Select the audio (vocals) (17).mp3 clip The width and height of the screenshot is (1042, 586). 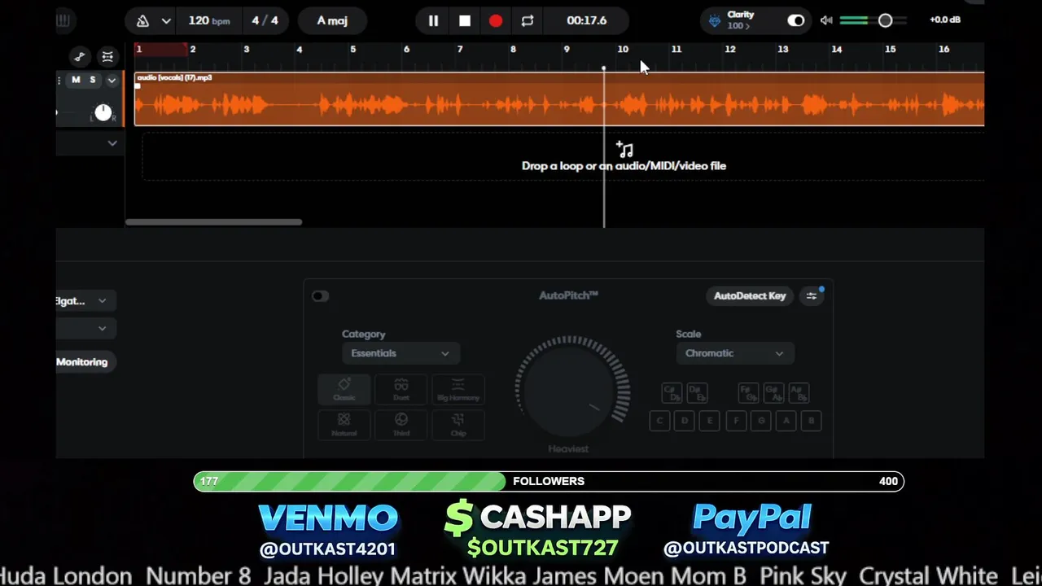[x=559, y=99]
